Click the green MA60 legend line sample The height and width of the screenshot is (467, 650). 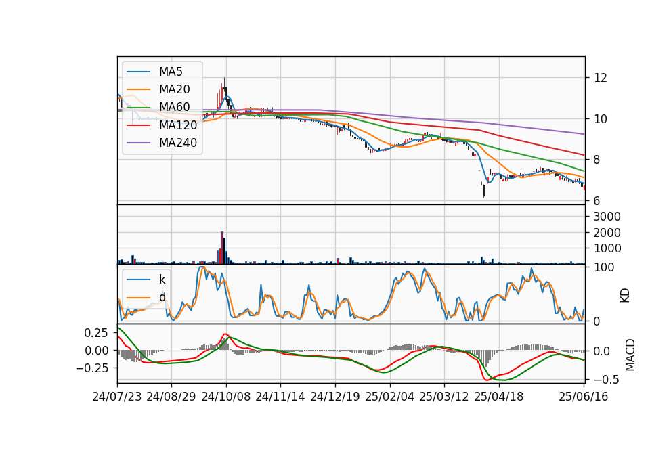[x=138, y=107]
